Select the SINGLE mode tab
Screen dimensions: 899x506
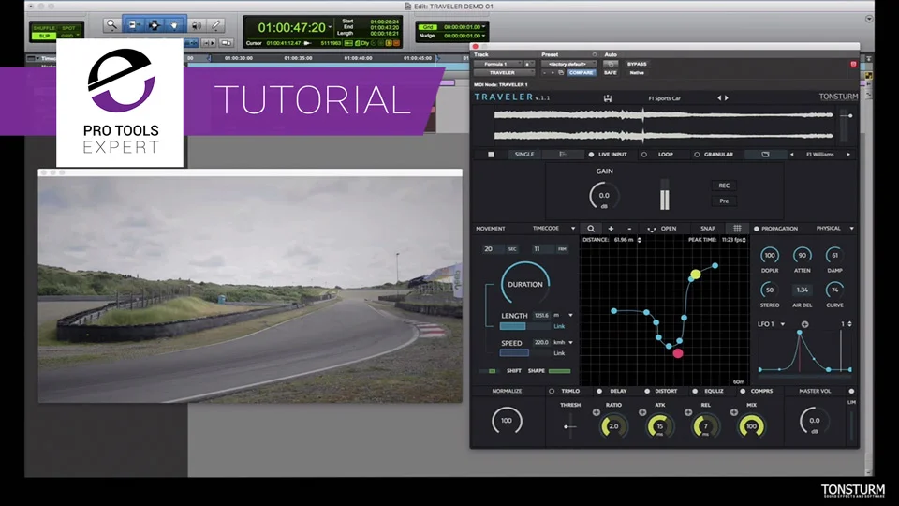pyautogui.click(x=524, y=155)
